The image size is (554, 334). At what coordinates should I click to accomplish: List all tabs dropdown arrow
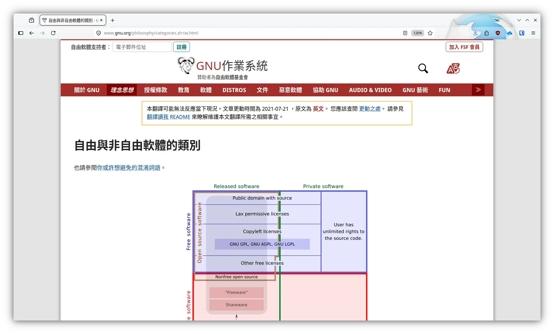497,20
